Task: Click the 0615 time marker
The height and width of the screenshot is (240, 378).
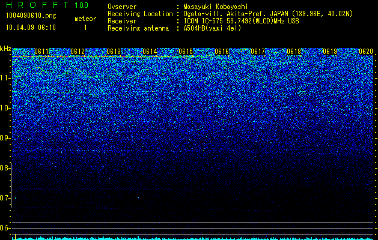Action: pos(186,52)
